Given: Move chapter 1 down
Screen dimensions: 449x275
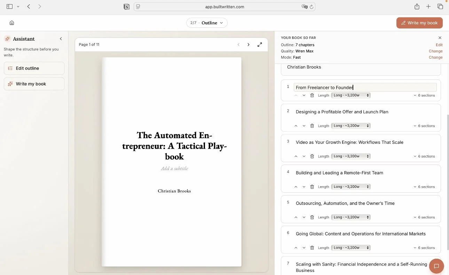Looking at the screenshot, I should (x=304, y=95).
